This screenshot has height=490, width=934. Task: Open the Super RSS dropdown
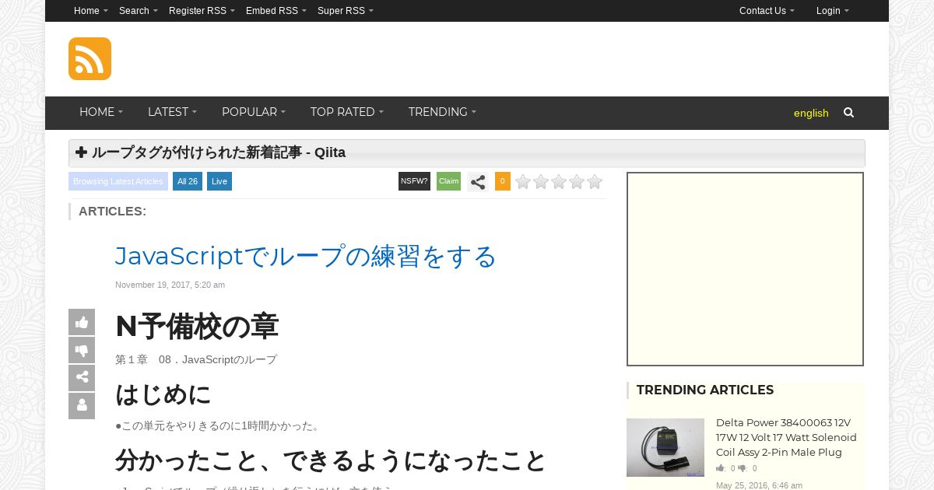coord(346,11)
